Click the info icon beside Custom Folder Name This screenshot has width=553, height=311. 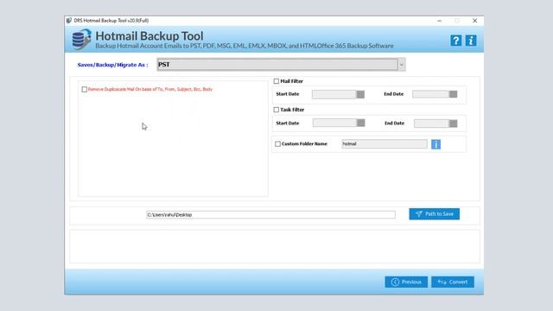click(x=435, y=144)
